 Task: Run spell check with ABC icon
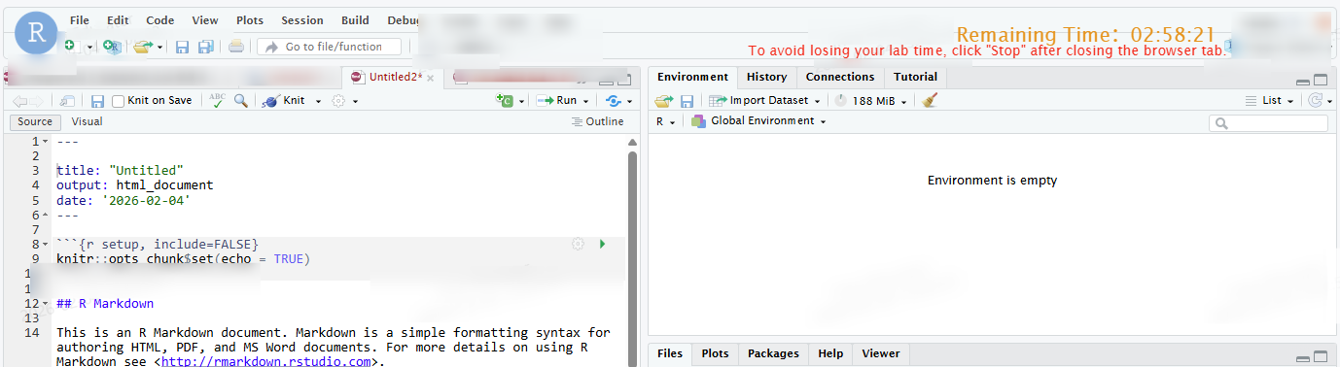click(x=219, y=101)
